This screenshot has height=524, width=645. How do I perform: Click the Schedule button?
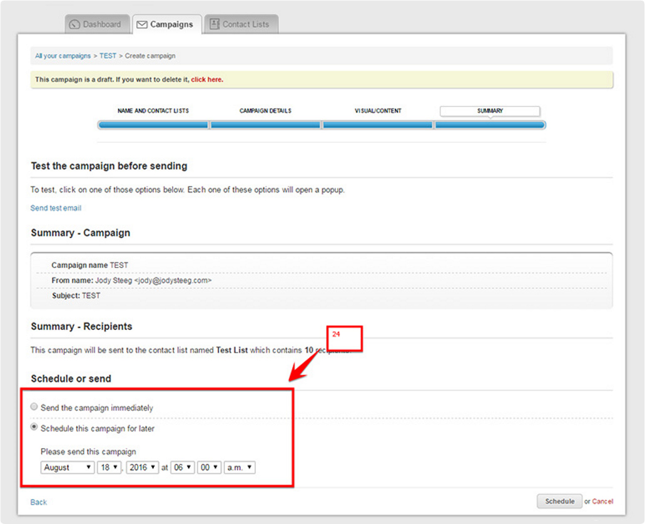tap(559, 501)
